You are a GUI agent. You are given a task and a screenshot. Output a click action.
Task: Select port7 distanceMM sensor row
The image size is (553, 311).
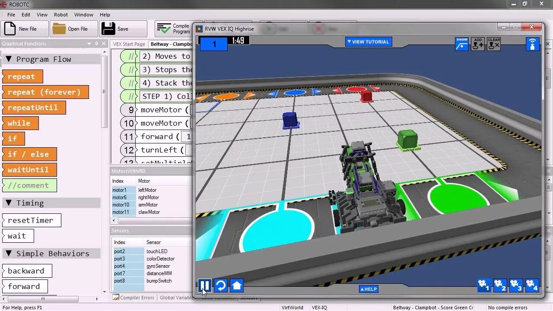coord(152,273)
